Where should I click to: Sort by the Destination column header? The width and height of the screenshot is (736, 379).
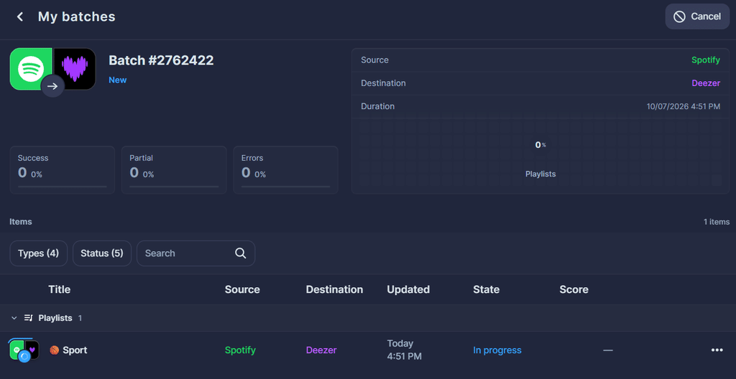(x=334, y=289)
